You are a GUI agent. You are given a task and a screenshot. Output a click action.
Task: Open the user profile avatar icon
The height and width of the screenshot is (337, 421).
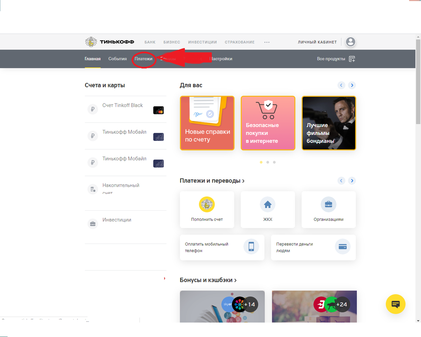[350, 42]
